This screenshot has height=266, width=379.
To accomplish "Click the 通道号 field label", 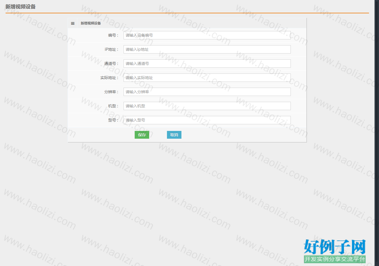I will point(111,64).
